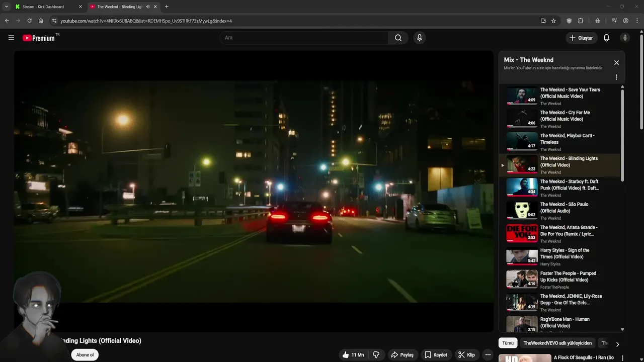Click the YouTube URL address bar
This screenshot has width=644, height=362.
coord(297,21)
